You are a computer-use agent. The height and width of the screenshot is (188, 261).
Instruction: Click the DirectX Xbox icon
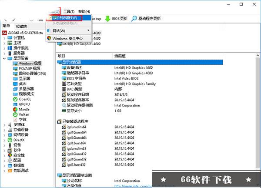(x=10, y=140)
